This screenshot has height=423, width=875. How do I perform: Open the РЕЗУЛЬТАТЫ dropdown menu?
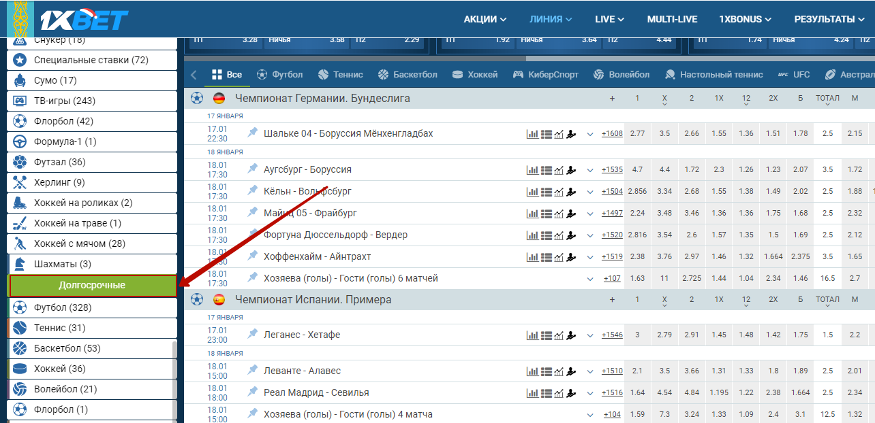click(x=829, y=19)
